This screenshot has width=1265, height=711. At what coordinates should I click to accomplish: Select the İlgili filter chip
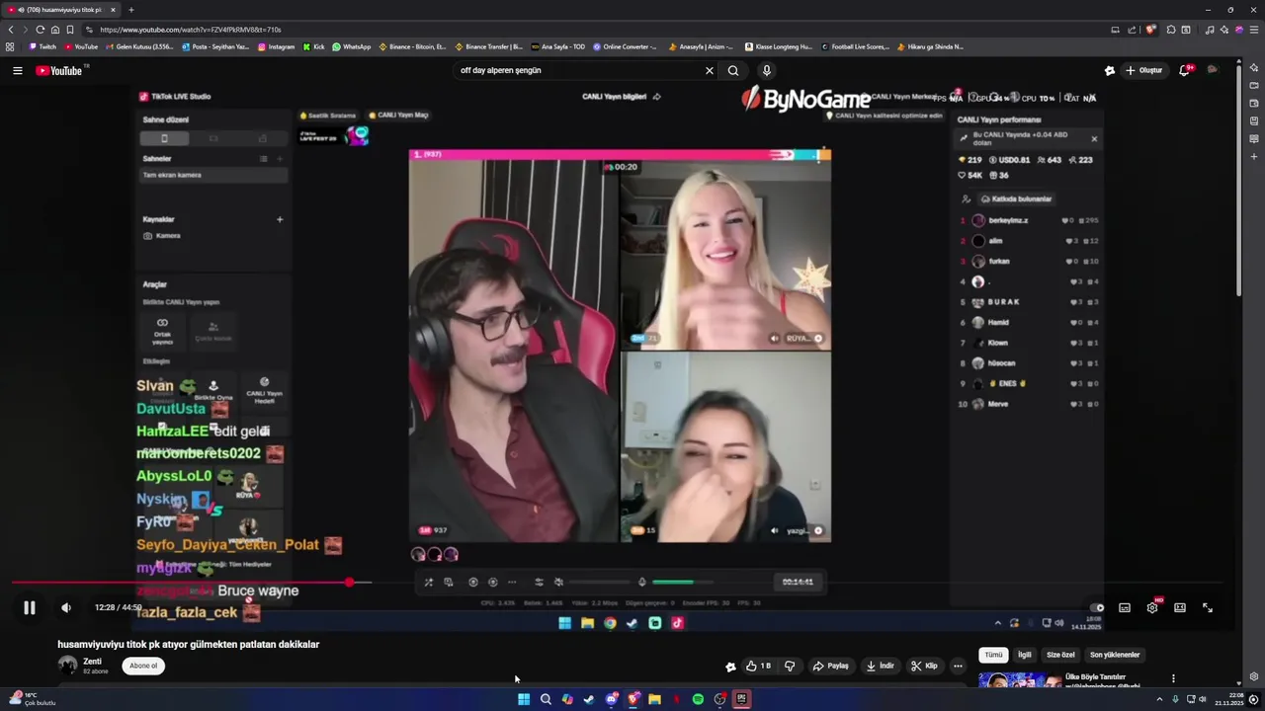click(x=1025, y=656)
